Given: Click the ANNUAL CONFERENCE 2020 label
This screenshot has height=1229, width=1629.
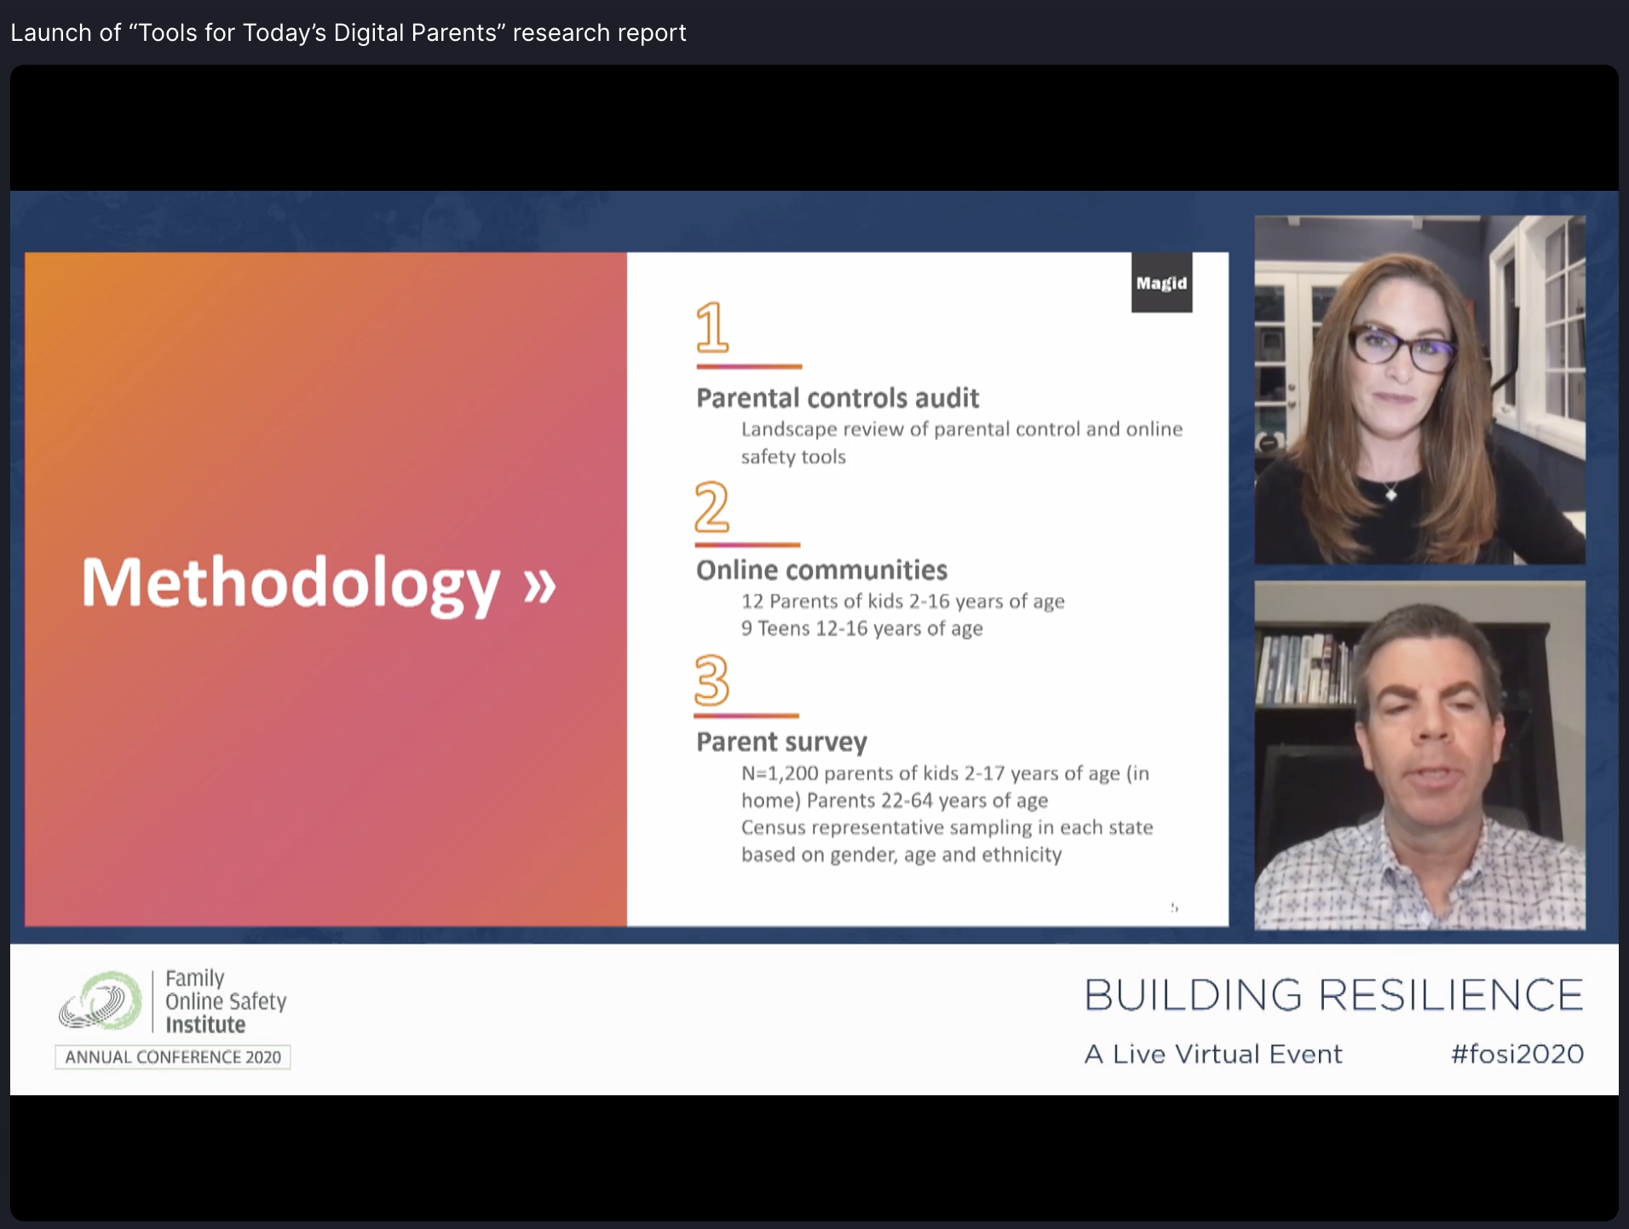Looking at the screenshot, I should click(173, 1057).
